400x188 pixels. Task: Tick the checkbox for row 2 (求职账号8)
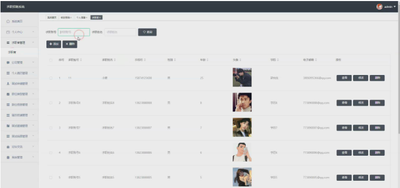tap(51, 103)
